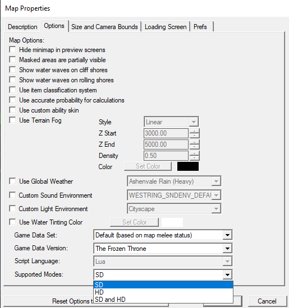The width and height of the screenshot is (289, 308).
Task: Click the Z Start value field
Action: tap(166, 133)
